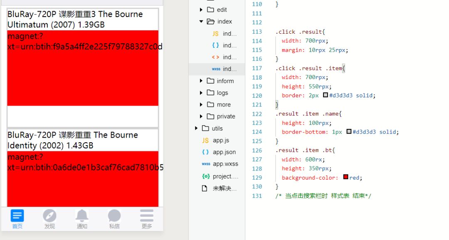449x240 pixels.
Task: Click The Bourne Identity result title
Action: pos(73,140)
